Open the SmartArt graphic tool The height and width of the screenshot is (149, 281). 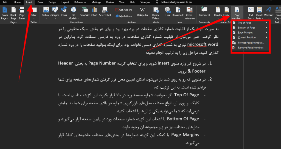[x=85, y=12]
